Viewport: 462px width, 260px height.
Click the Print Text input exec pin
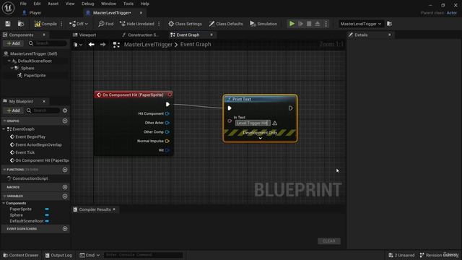pyautogui.click(x=230, y=108)
